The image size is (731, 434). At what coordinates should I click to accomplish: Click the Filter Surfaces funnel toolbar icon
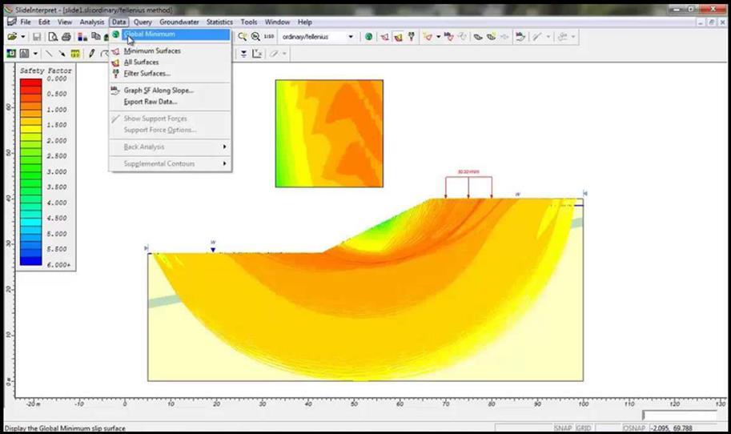[x=412, y=37]
